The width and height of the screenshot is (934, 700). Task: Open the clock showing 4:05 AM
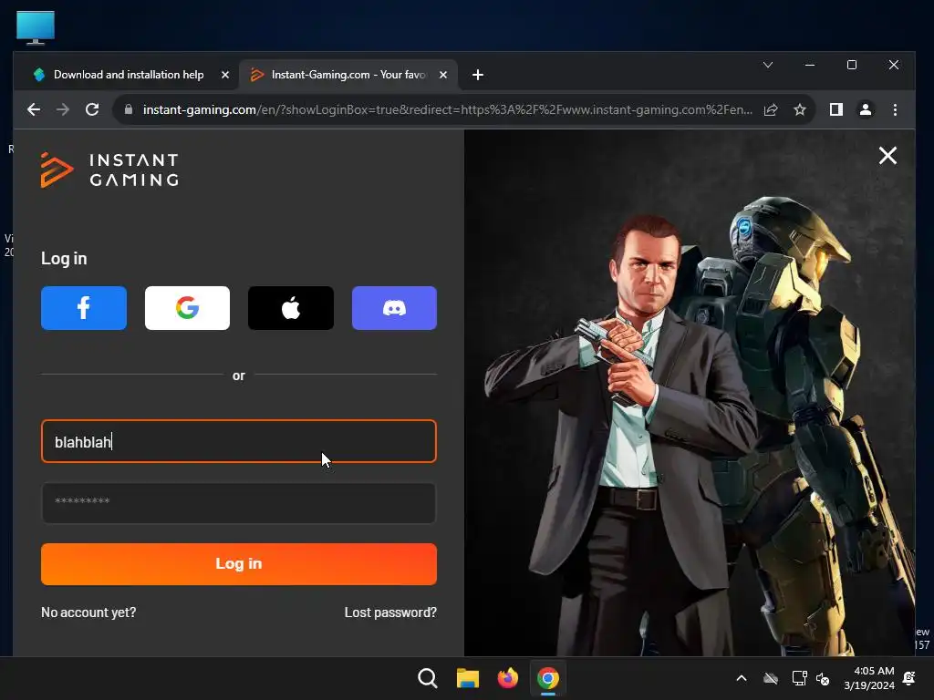pos(869,678)
